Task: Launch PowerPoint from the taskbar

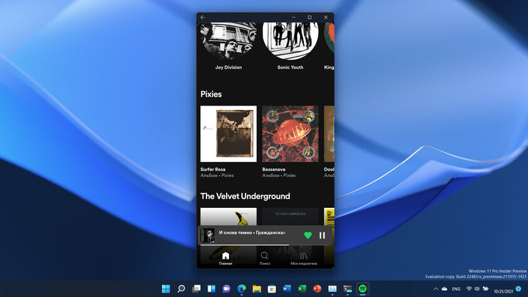Action: pos(317,289)
